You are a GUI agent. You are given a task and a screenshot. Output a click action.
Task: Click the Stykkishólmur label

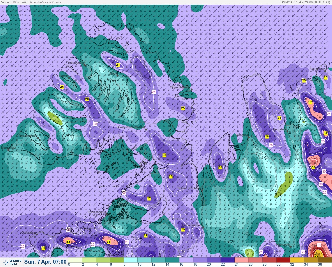97,212
